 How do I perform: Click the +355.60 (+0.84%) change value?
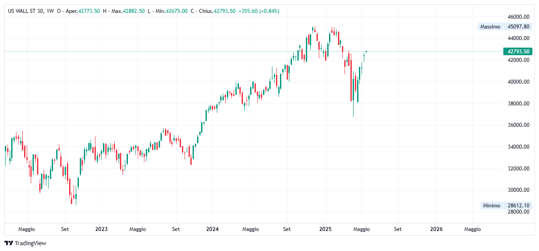(x=259, y=11)
